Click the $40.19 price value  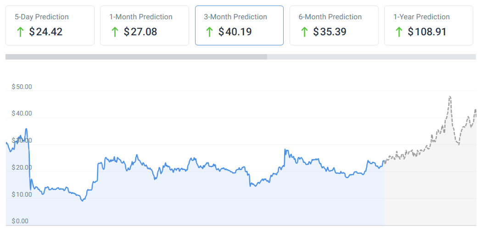click(235, 32)
